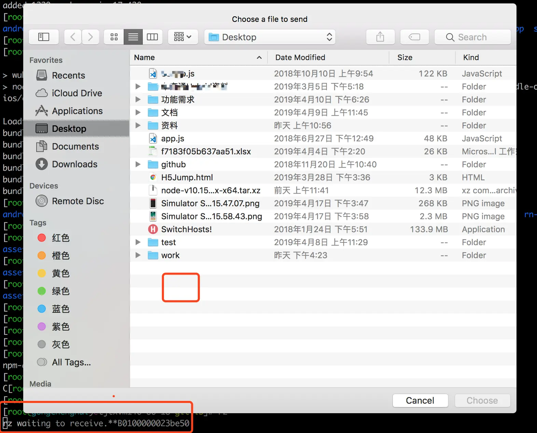Go forward with the right chevron
Screen dimensions: 537x433
tap(90, 37)
